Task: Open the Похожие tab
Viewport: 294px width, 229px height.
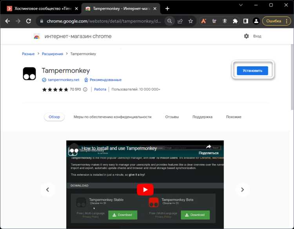Action: [x=234, y=117]
